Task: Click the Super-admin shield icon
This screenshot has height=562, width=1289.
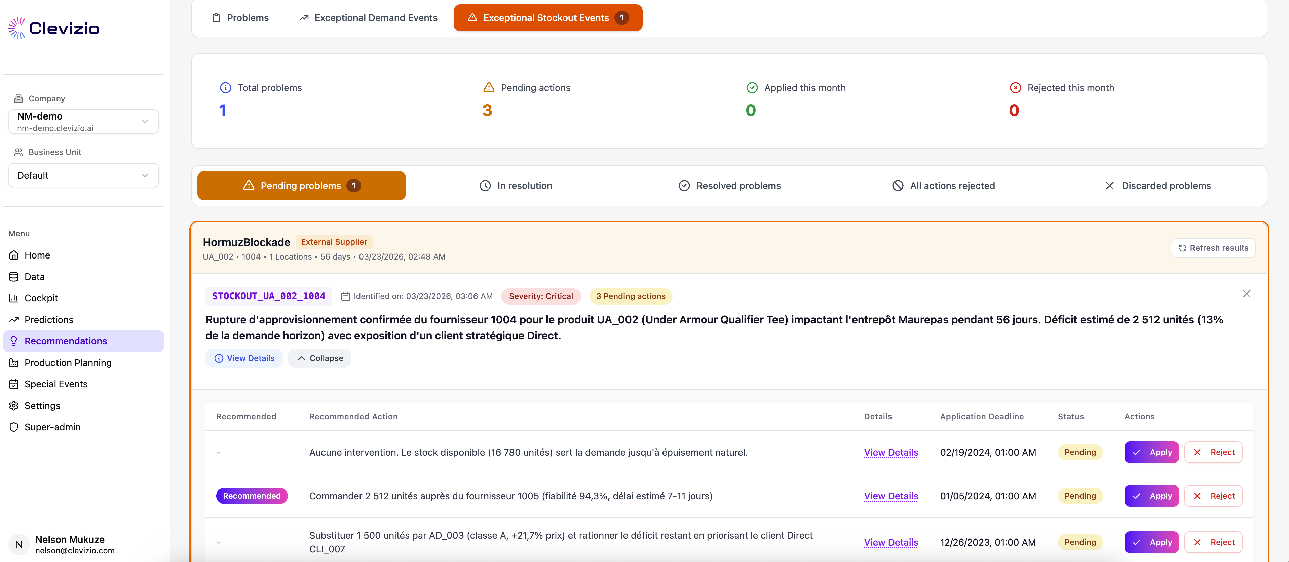Action: (14, 427)
